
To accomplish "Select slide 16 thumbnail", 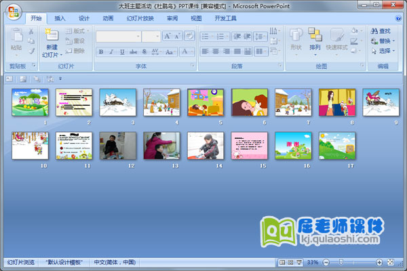I will coord(293,146).
